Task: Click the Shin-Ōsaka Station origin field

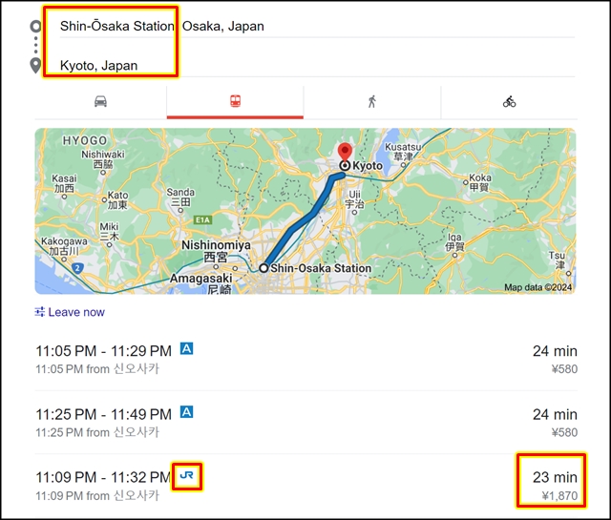Action: point(317,26)
